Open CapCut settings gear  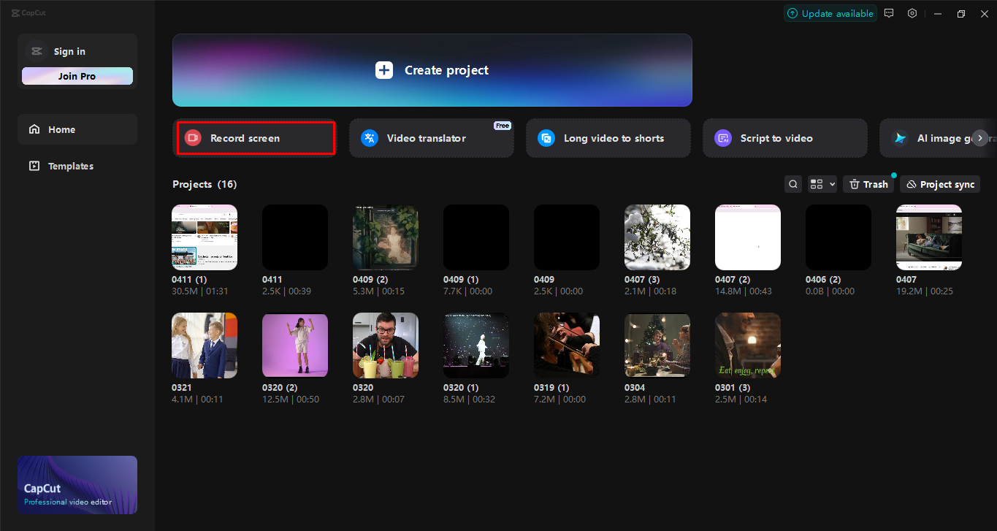point(912,13)
